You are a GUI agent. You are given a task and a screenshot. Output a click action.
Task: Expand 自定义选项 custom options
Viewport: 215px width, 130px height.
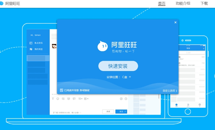[x=170, y=91]
